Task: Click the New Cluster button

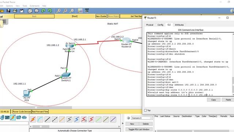Action: pos(101,16)
